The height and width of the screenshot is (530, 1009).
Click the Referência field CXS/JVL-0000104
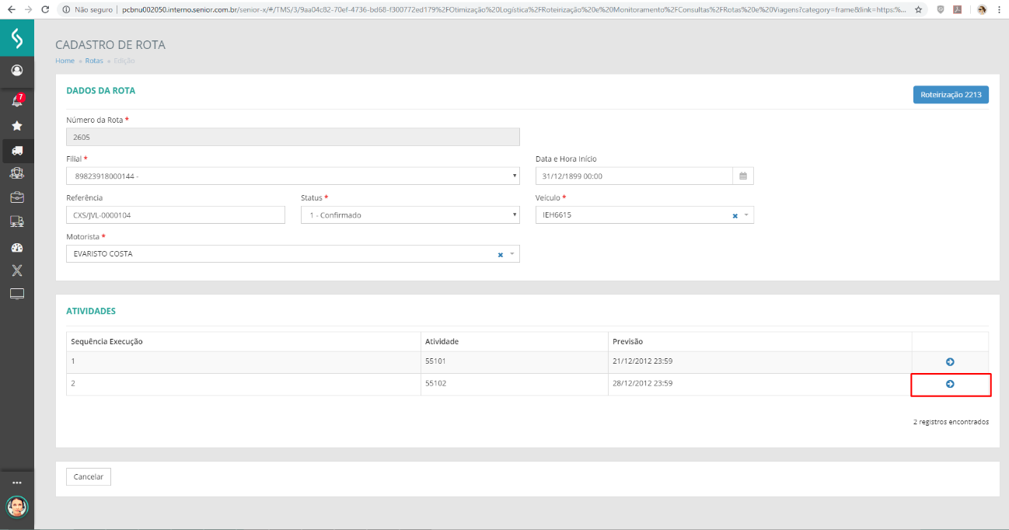[176, 215]
